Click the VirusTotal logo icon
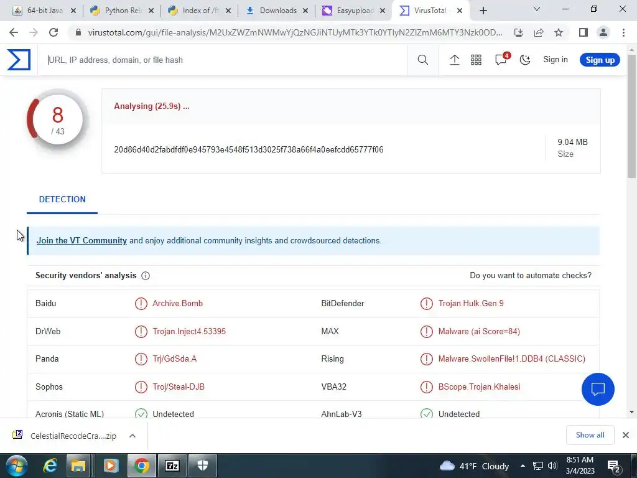Screen dimensions: 637x478 pyautogui.click(x=19, y=60)
